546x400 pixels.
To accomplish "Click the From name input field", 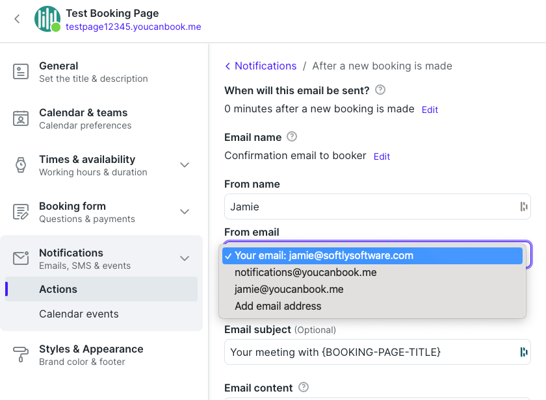I will [x=378, y=206].
